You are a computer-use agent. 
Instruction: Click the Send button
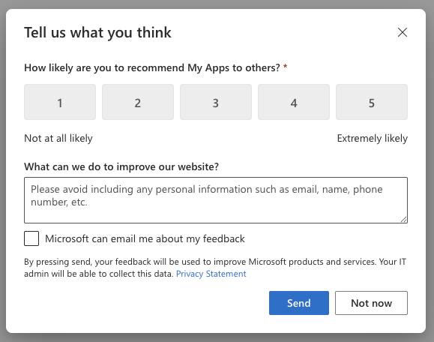[299, 303]
